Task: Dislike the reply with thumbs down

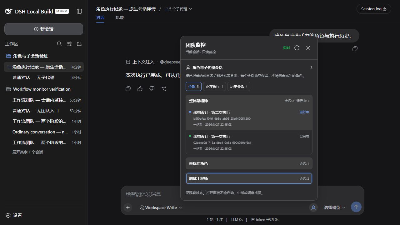Action: coord(152,89)
